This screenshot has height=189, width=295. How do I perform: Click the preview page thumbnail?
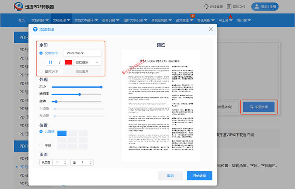[161, 106]
